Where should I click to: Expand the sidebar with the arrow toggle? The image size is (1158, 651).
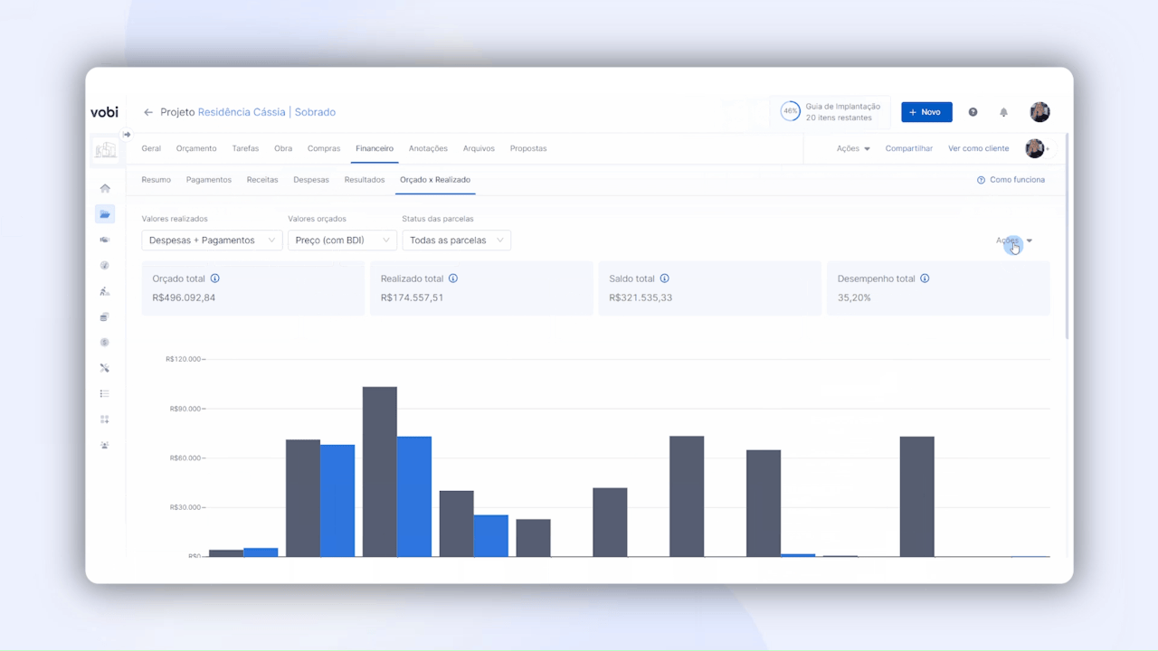click(127, 135)
